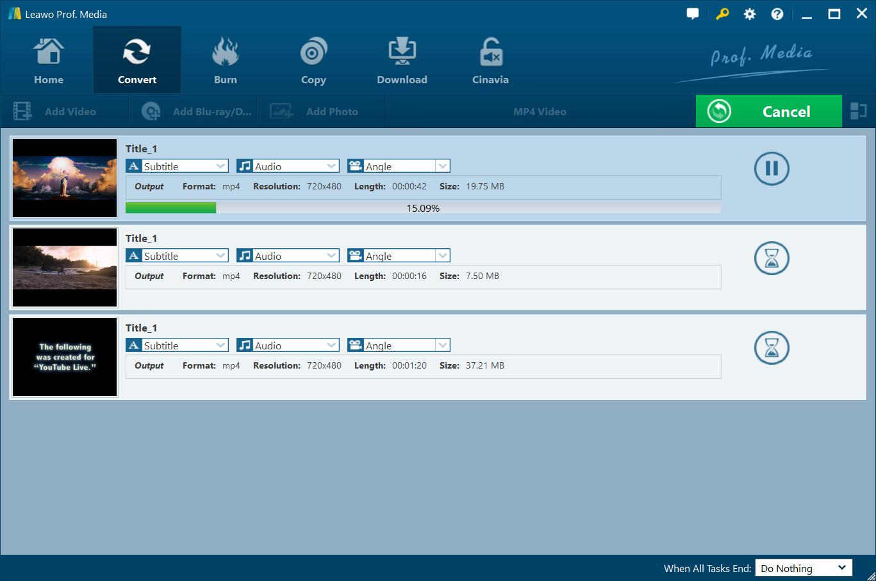Open the feedback chat bubble icon

[692, 14]
